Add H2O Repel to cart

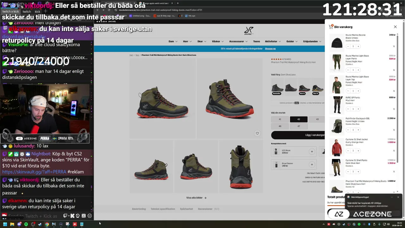(x=312, y=152)
